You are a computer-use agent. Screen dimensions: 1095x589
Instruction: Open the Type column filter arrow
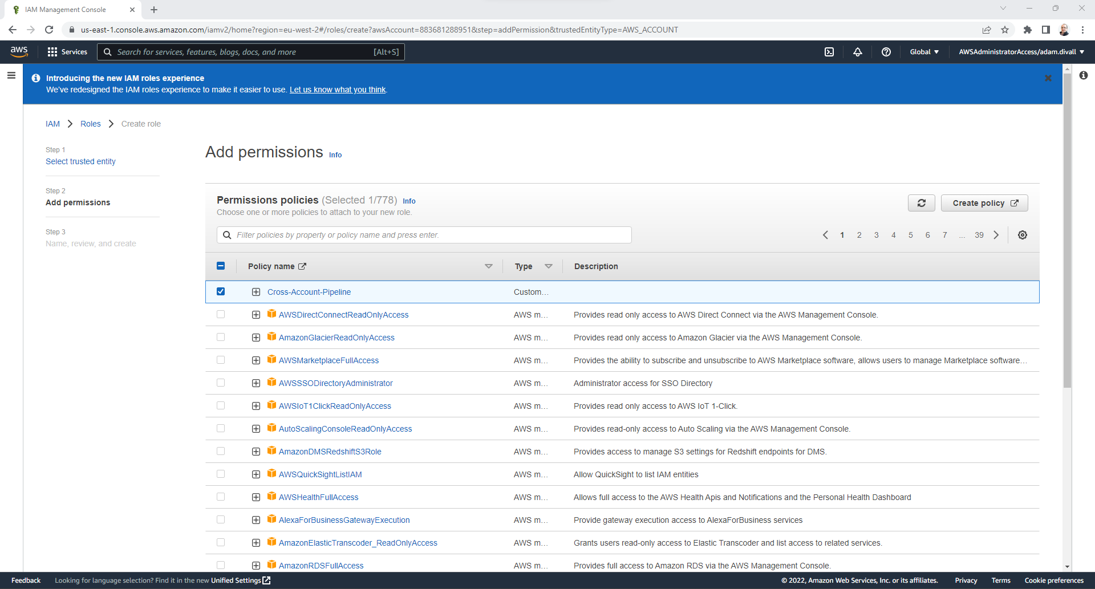(x=549, y=266)
